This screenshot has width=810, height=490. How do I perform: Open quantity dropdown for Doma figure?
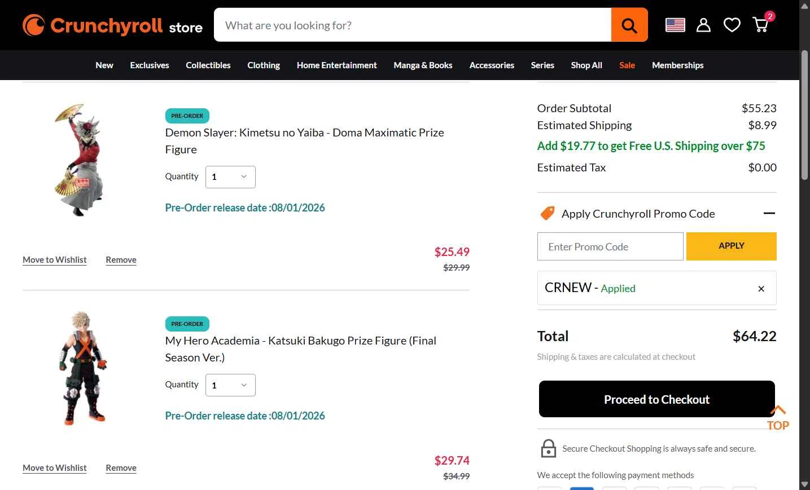pyautogui.click(x=230, y=177)
